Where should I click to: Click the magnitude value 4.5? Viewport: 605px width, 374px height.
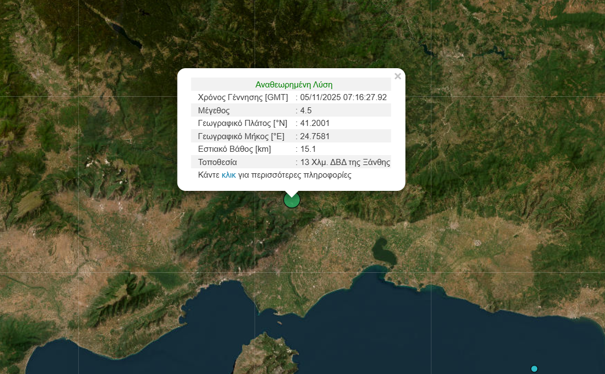[x=306, y=110]
